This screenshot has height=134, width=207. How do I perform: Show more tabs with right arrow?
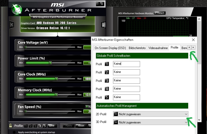click(x=193, y=47)
